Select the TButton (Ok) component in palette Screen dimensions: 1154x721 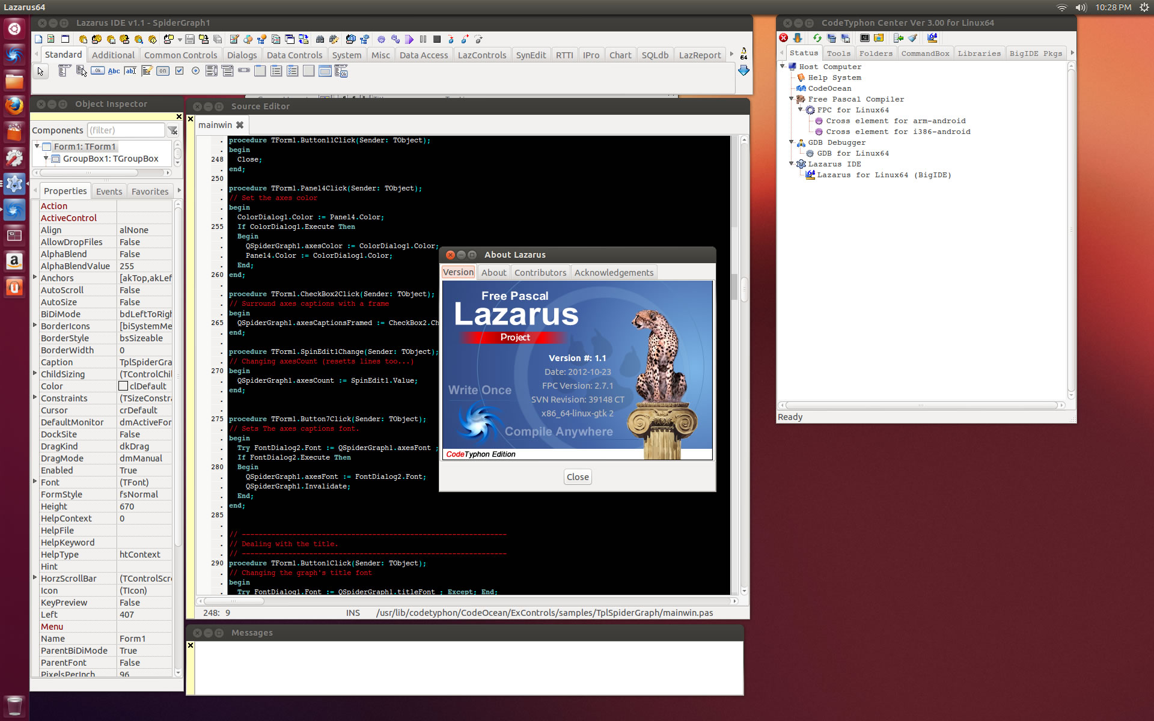(97, 71)
